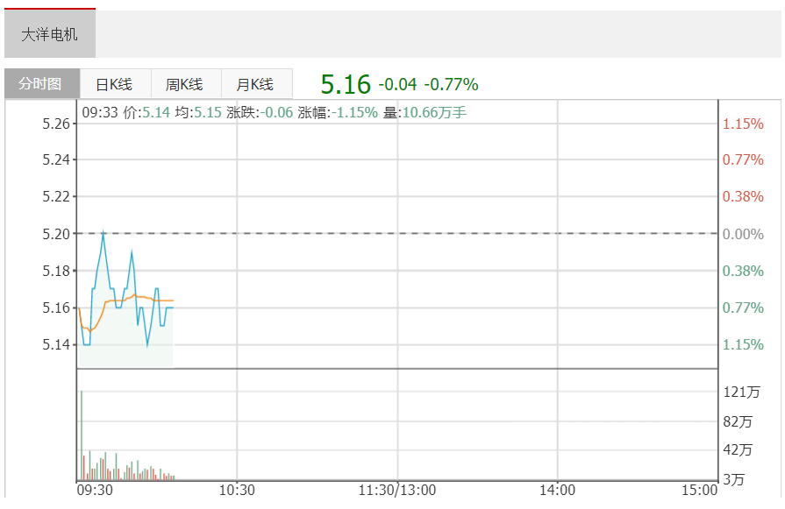Click the 5.18 price axis label
785x509 pixels.
tap(56, 271)
